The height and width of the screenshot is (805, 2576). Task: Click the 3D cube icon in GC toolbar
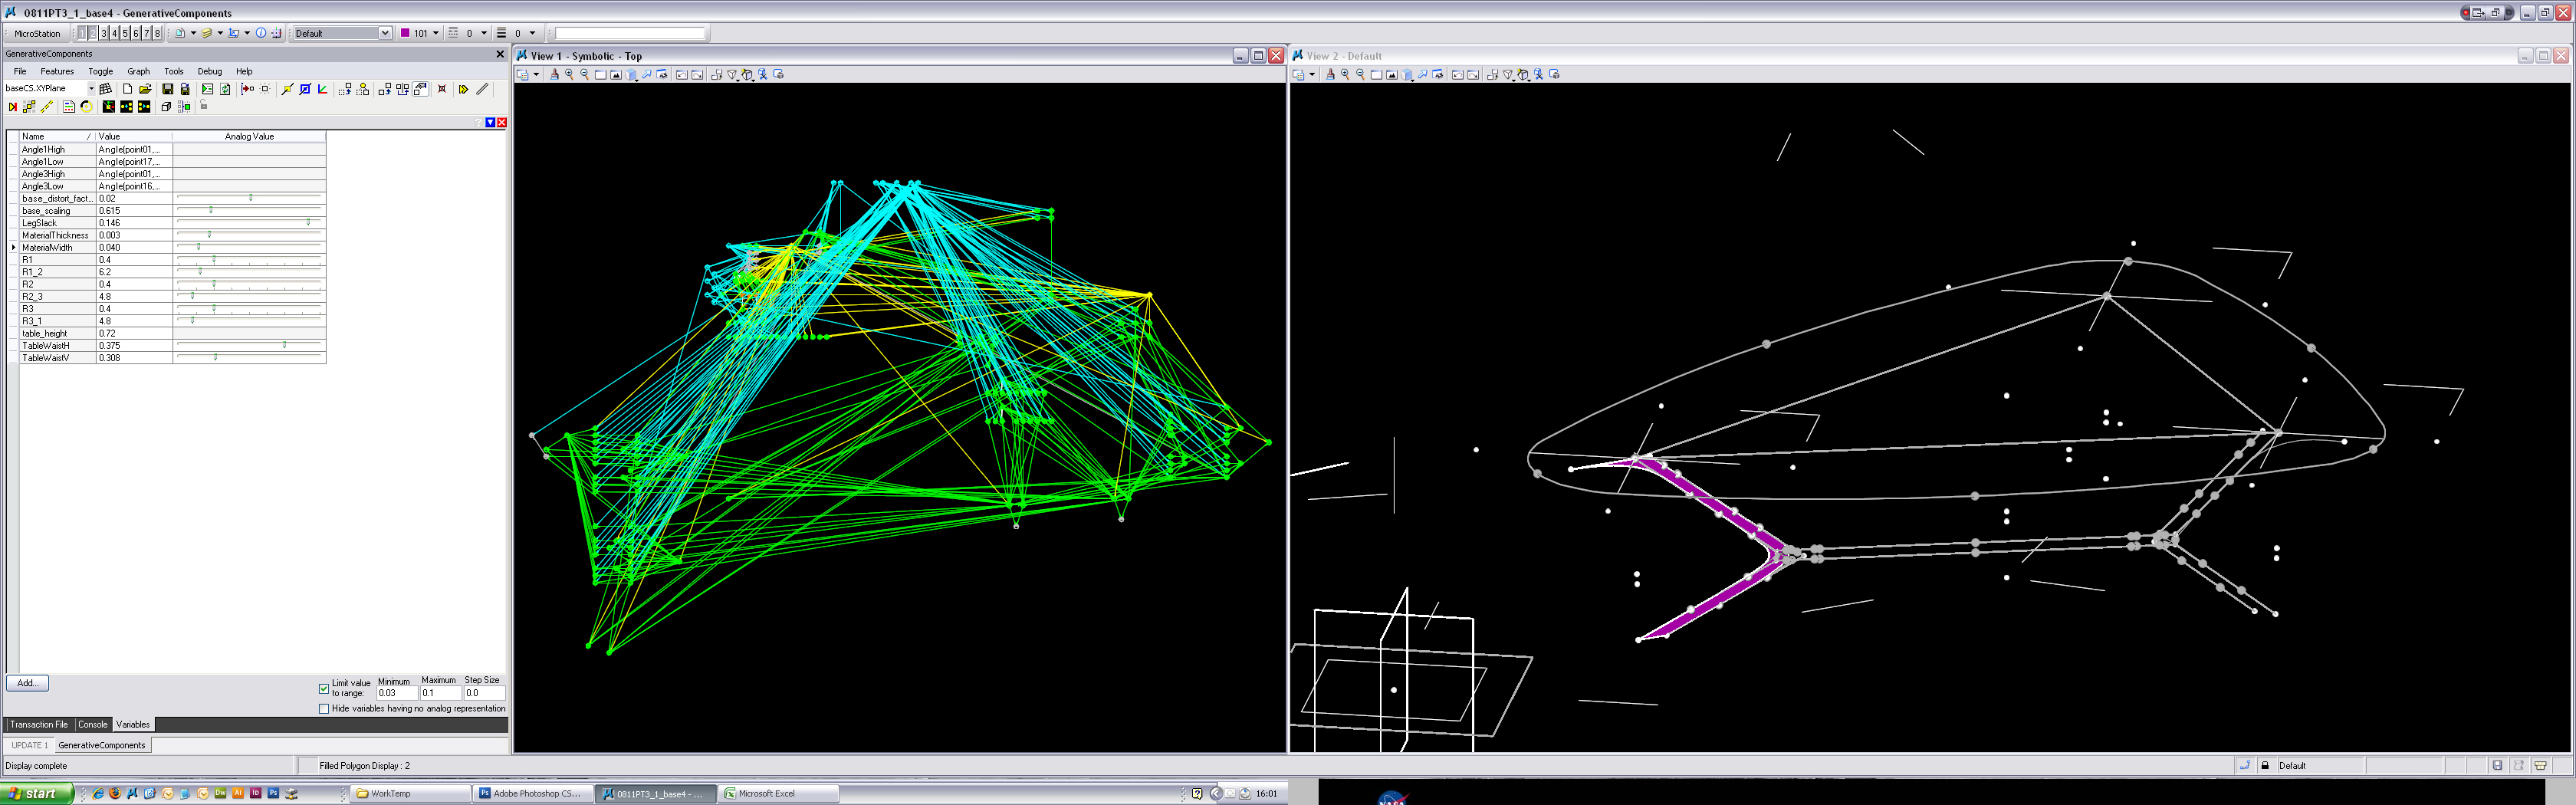click(166, 107)
